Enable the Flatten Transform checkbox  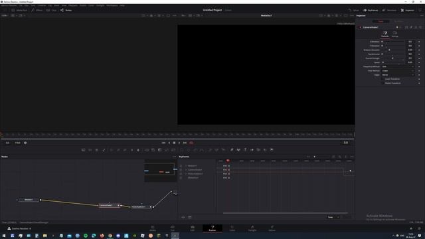pyautogui.click(x=383, y=83)
